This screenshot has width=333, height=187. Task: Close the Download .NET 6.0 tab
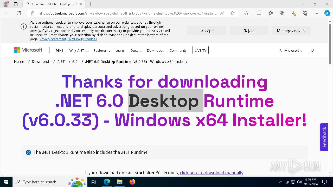click(x=81, y=4)
